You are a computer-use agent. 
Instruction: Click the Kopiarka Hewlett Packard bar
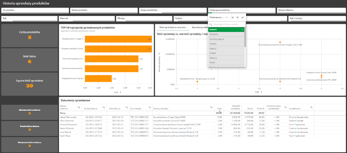click(98, 79)
